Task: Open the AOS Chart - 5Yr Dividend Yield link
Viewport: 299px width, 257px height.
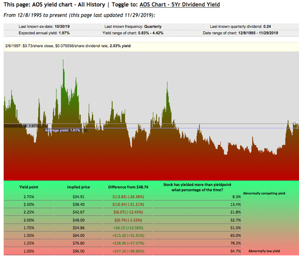Action: (x=179, y=5)
